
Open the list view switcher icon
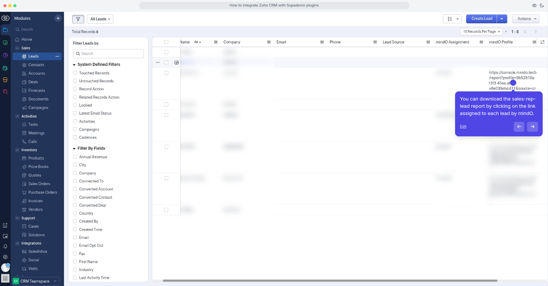click(x=452, y=19)
